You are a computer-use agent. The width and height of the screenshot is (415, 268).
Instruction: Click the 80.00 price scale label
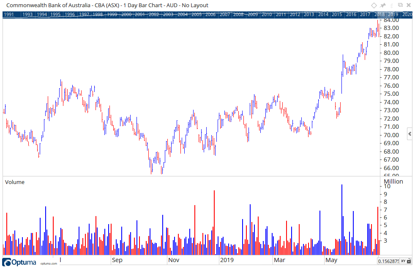(x=391, y=53)
